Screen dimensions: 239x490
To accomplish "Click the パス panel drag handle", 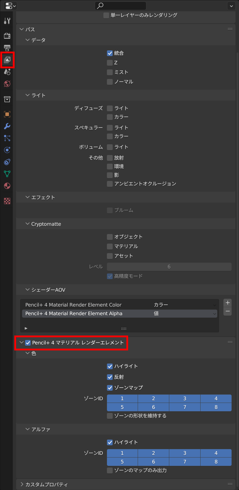I will click(230, 29).
